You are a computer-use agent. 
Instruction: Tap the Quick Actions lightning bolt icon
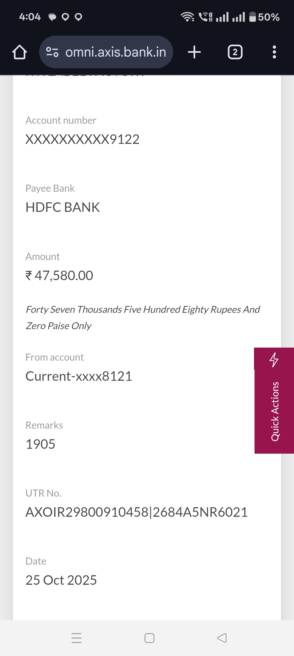[x=274, y=360]
